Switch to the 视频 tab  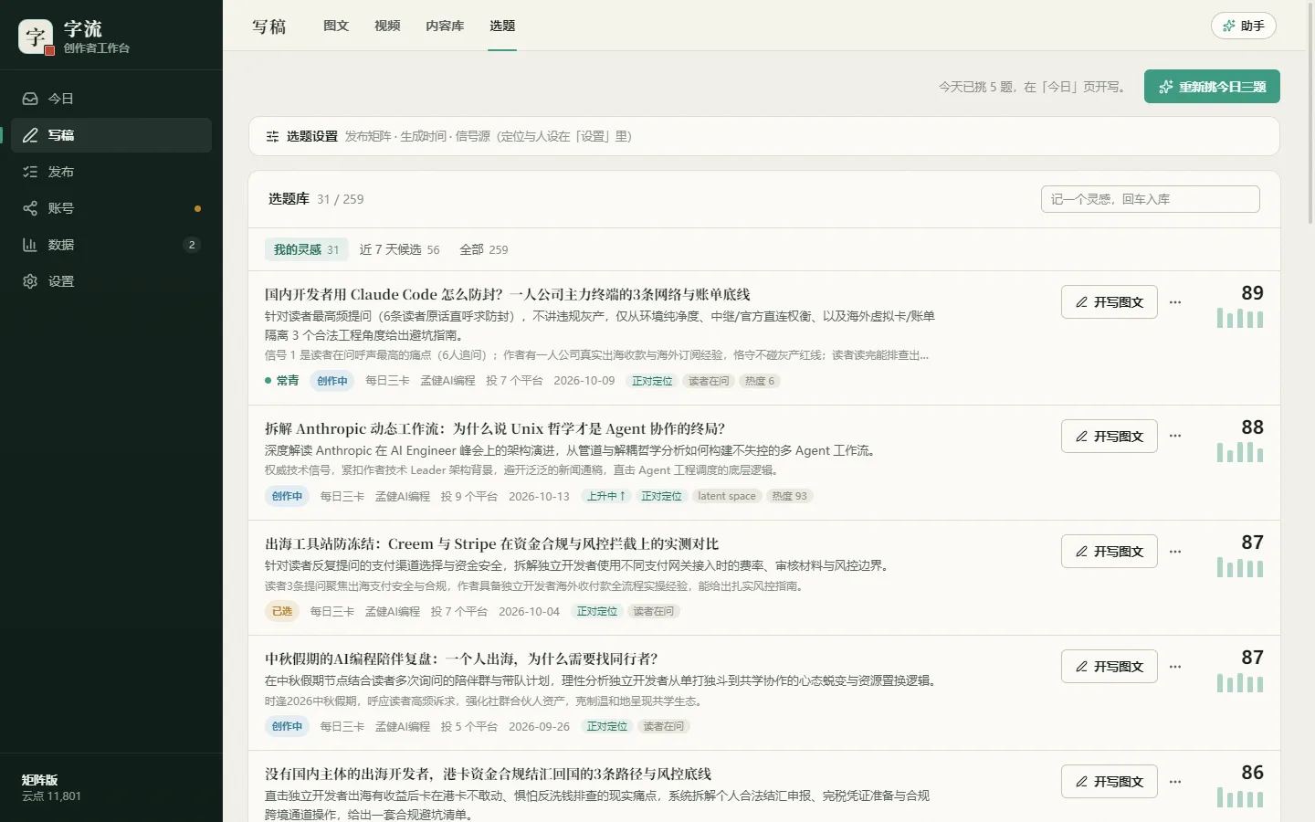387,26
